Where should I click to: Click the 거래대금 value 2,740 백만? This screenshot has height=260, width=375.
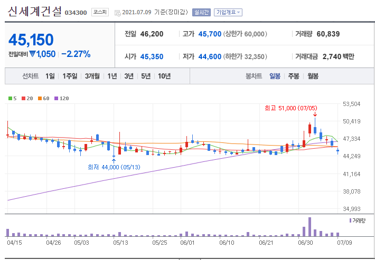click(x=338, y=56)
